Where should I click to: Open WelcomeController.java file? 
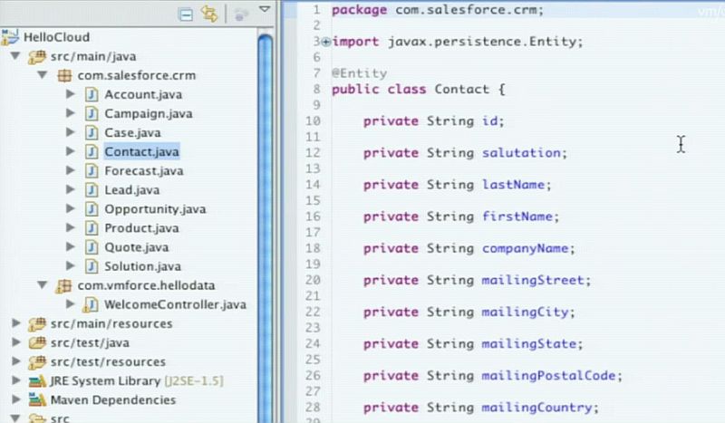175,304
